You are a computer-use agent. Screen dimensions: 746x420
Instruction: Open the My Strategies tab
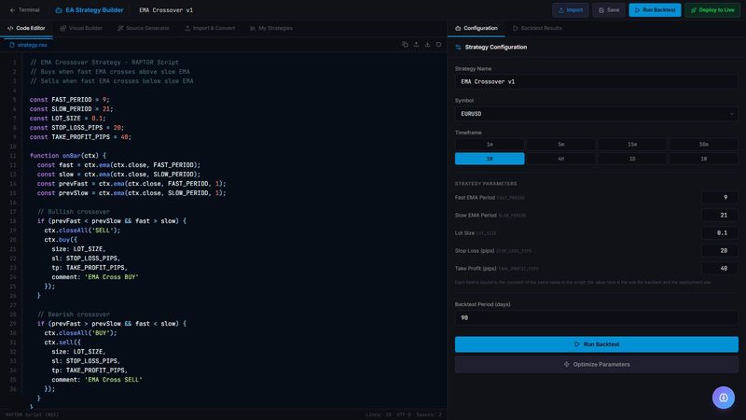coord(271,28)
